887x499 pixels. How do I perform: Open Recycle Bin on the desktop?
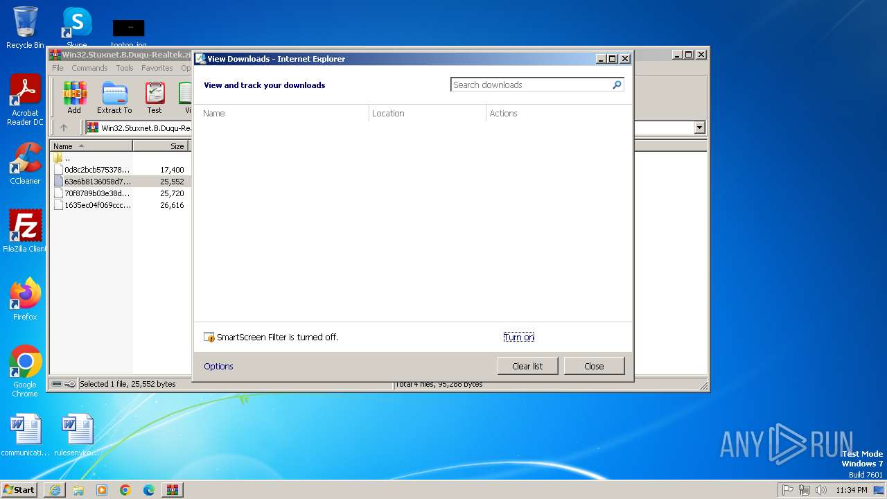pyautogui.click(x=25, y=28)
